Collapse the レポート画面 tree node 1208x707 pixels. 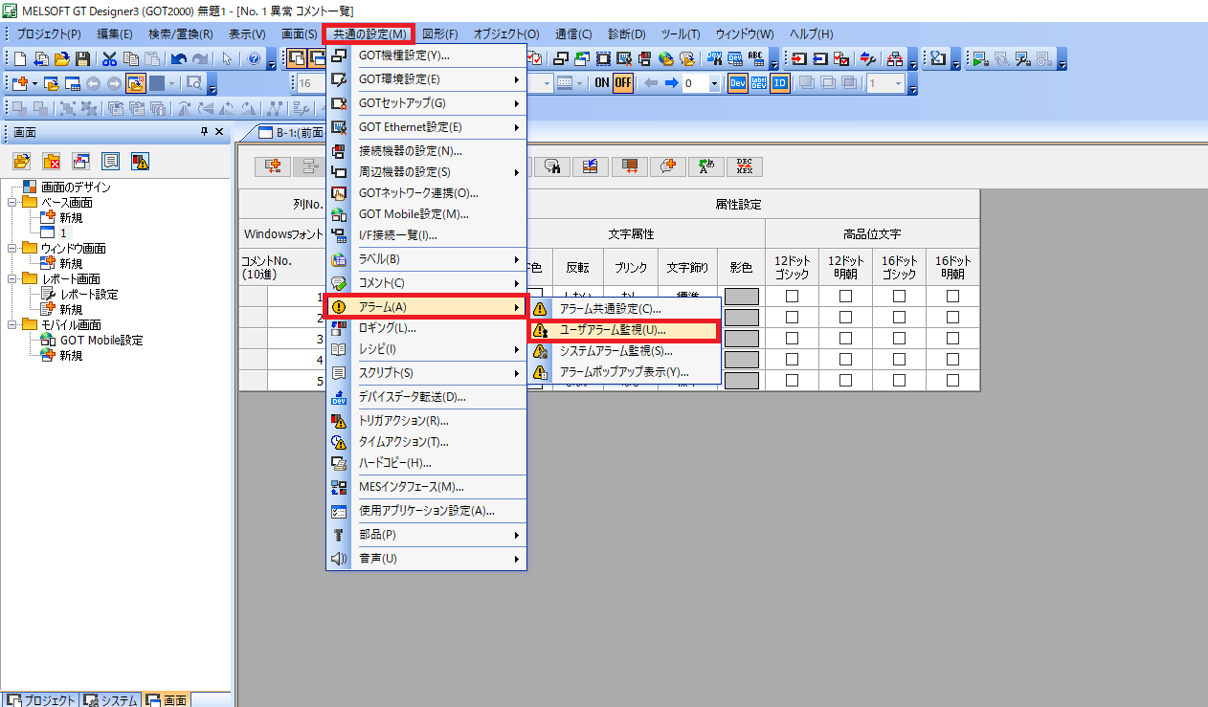(11, 279)
